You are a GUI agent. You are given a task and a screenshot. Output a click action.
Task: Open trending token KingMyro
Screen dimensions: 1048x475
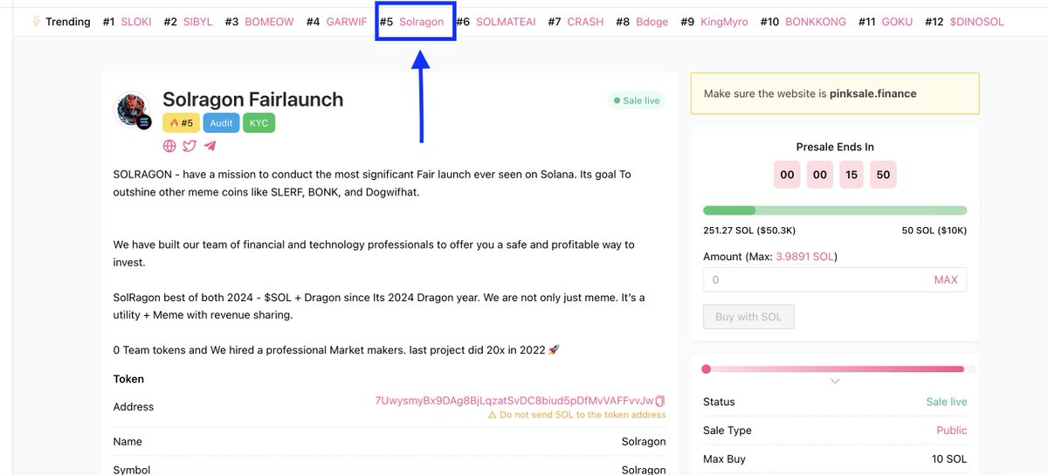(724, 21)
